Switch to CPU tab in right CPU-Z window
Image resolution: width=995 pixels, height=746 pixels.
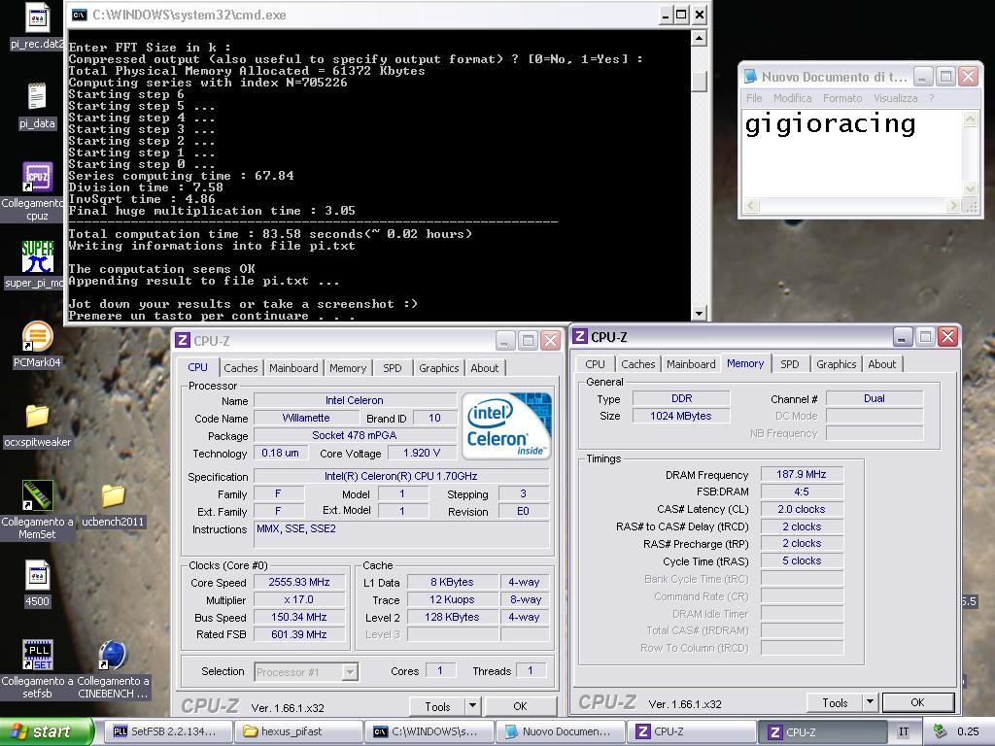pyautogui.click(x=595, y=364)
